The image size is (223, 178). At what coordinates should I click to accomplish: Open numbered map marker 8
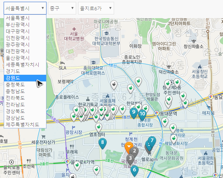(103, 143)
